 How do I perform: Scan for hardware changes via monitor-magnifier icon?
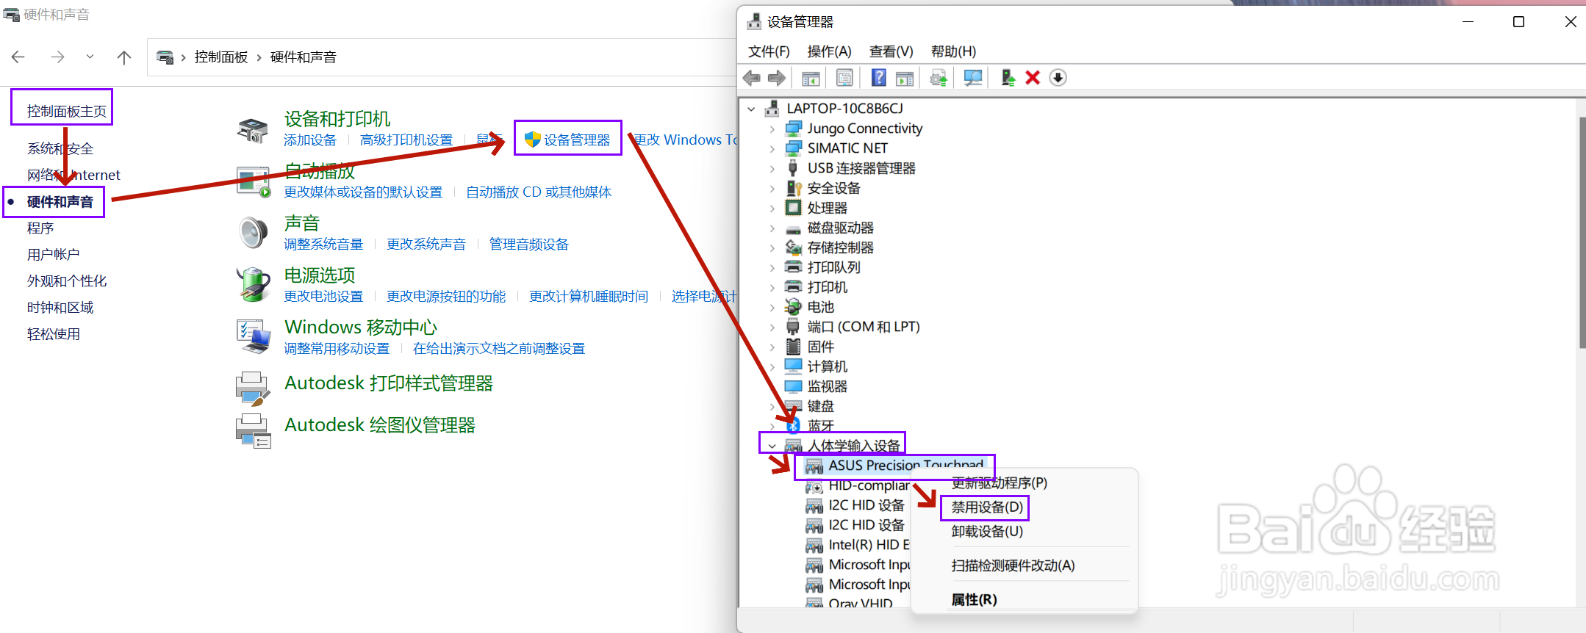point(973,78)
